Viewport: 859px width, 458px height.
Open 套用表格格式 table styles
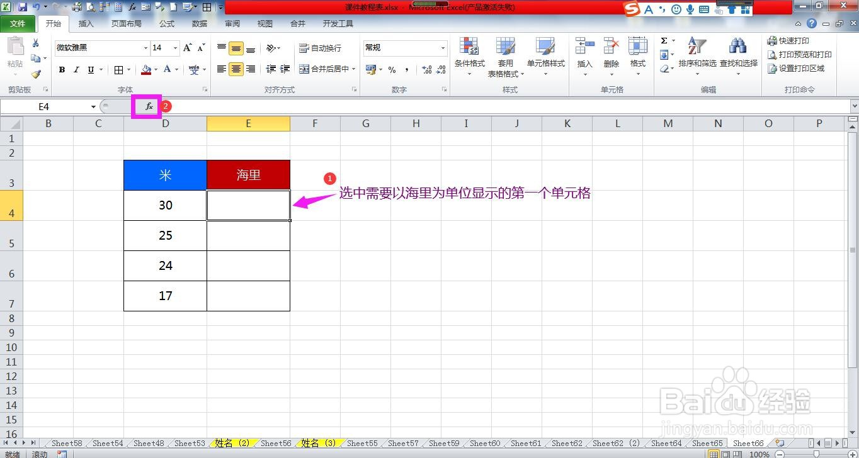pyautogui.click(x=506, y=57)
